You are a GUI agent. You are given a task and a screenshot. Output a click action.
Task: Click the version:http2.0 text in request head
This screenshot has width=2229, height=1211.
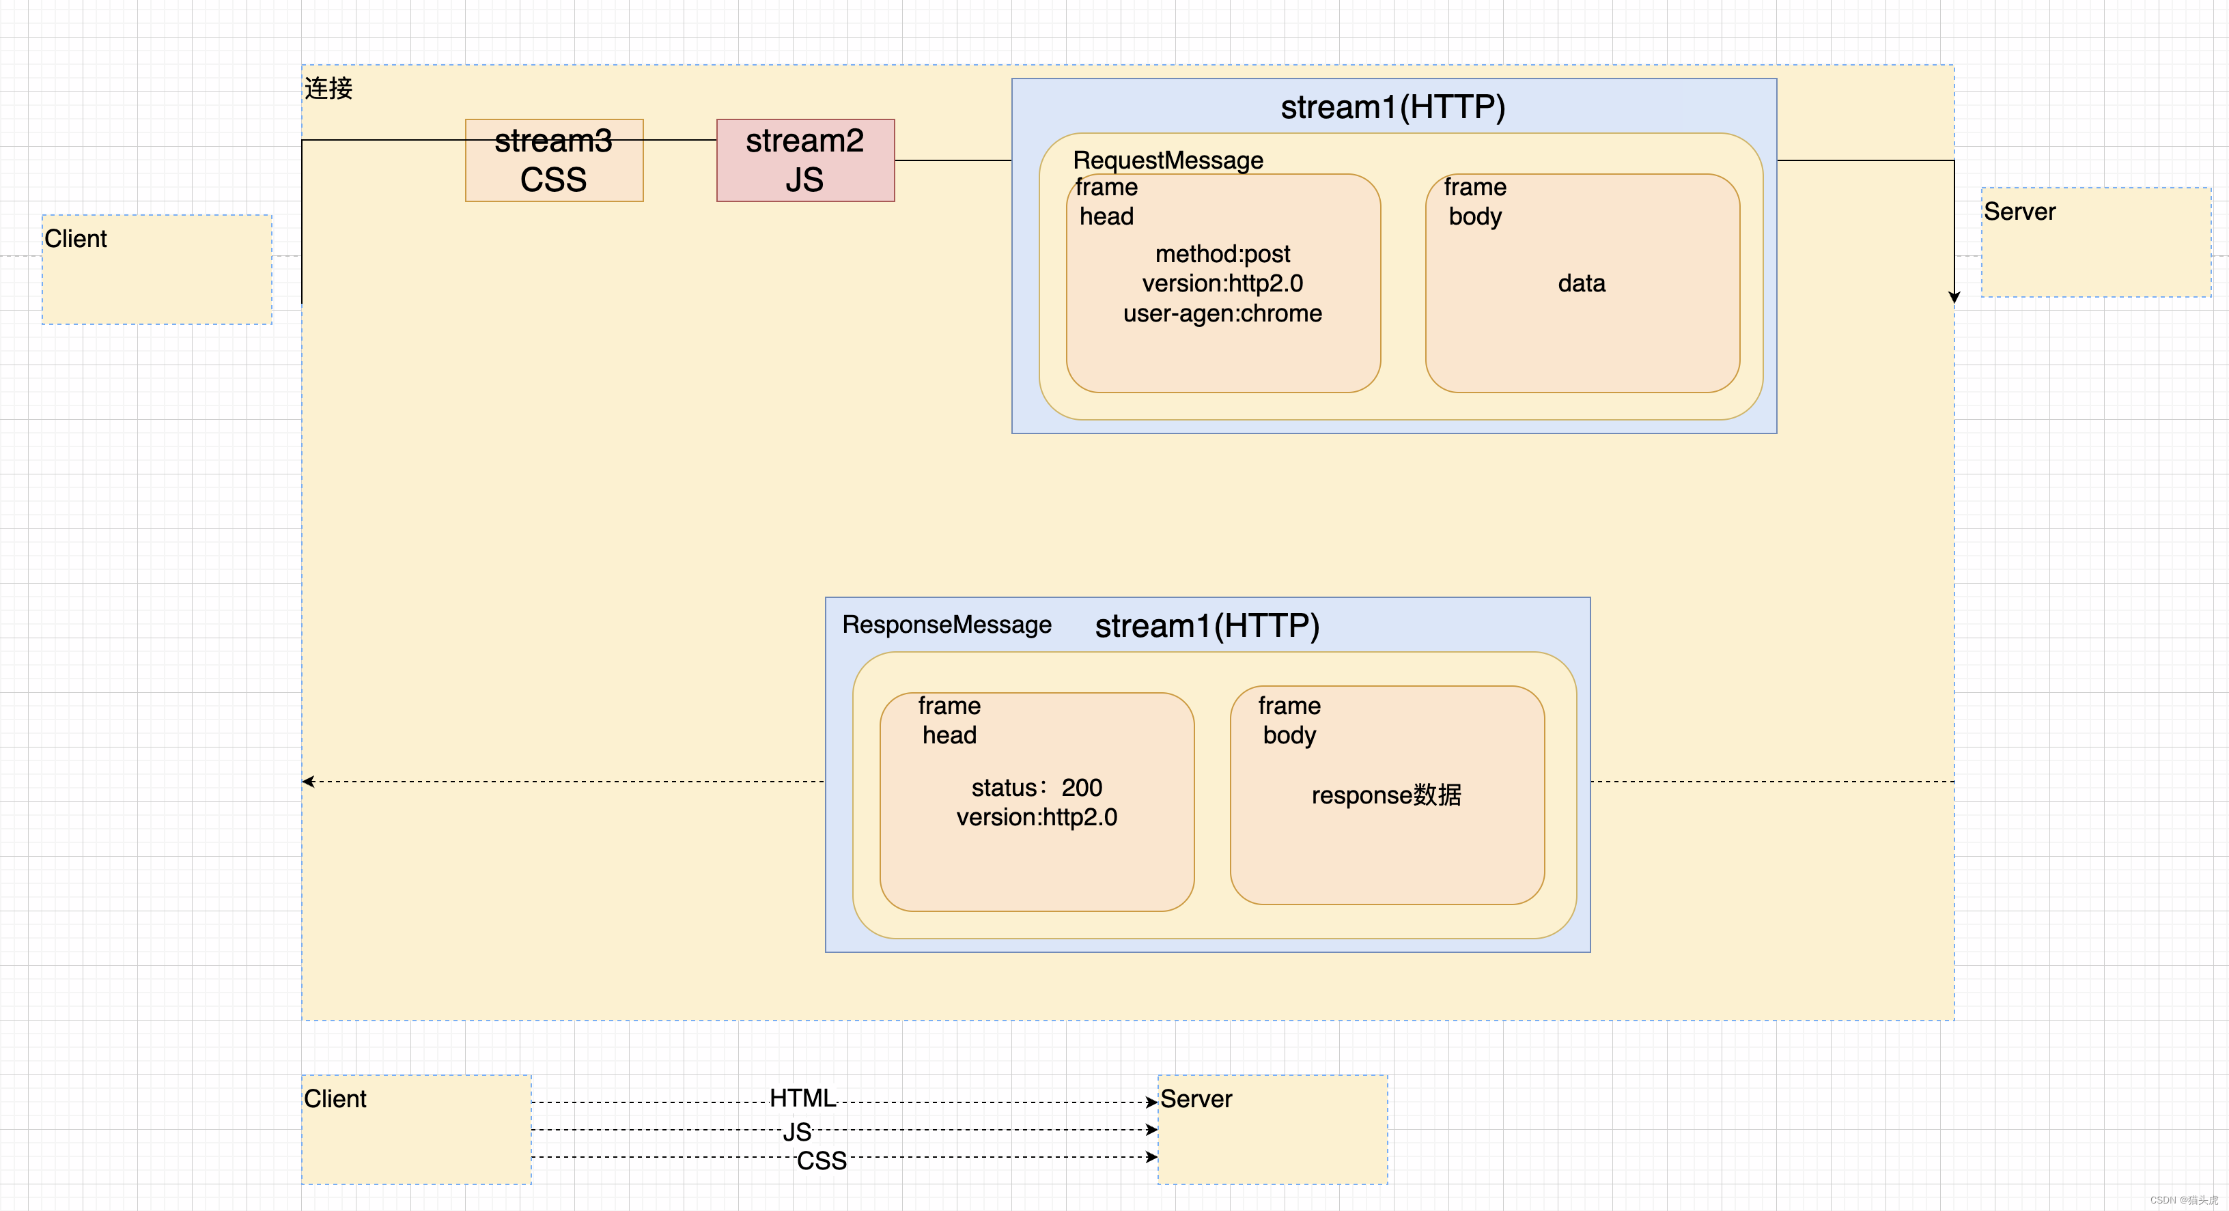1222,283
